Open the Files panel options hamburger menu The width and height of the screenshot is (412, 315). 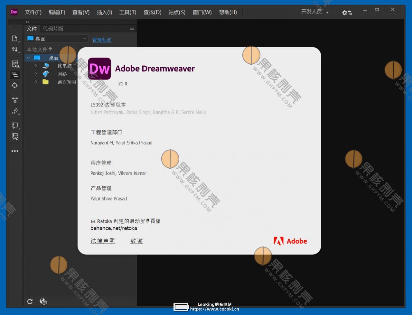pyautogui.click(x=132, y=28)
